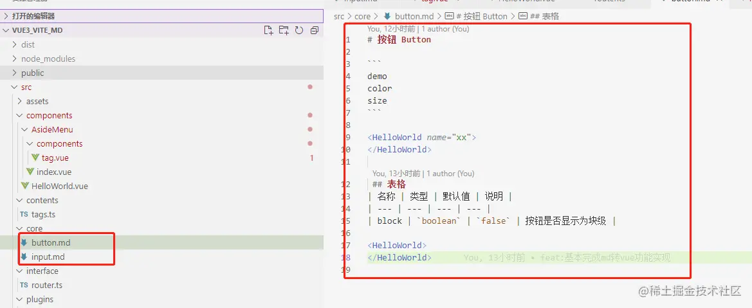The image size is (752, 308).
Task: Click '# 按钮 Button' breadcrumb segment
Action: (x=482, y=16)
